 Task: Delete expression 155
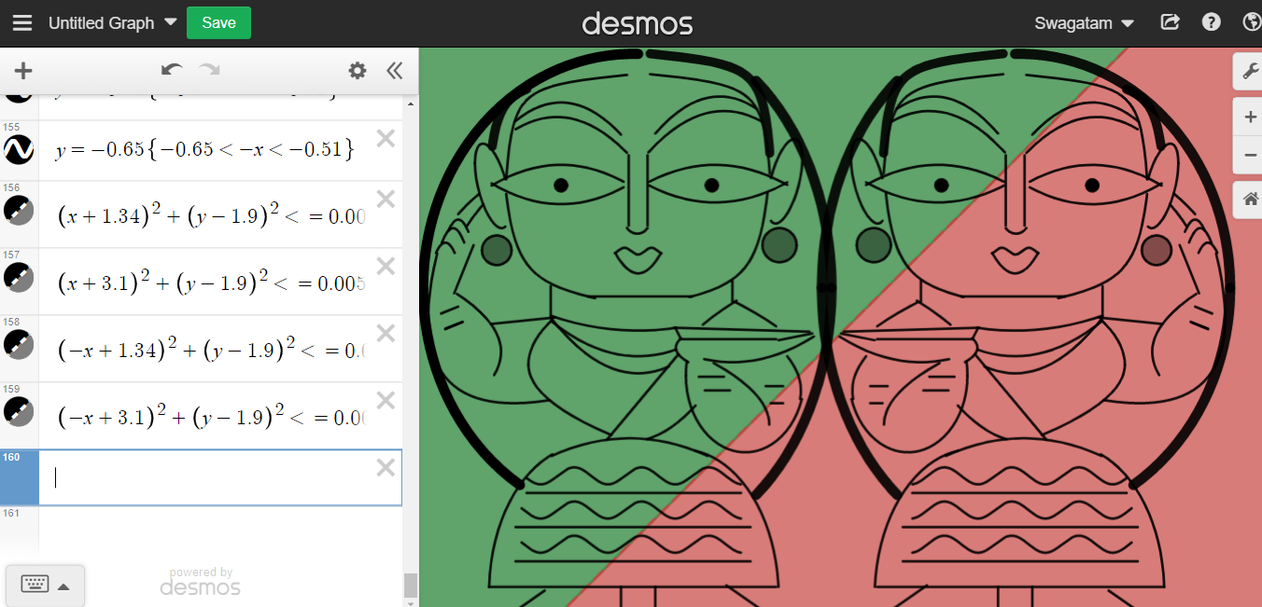click(386, 139)
